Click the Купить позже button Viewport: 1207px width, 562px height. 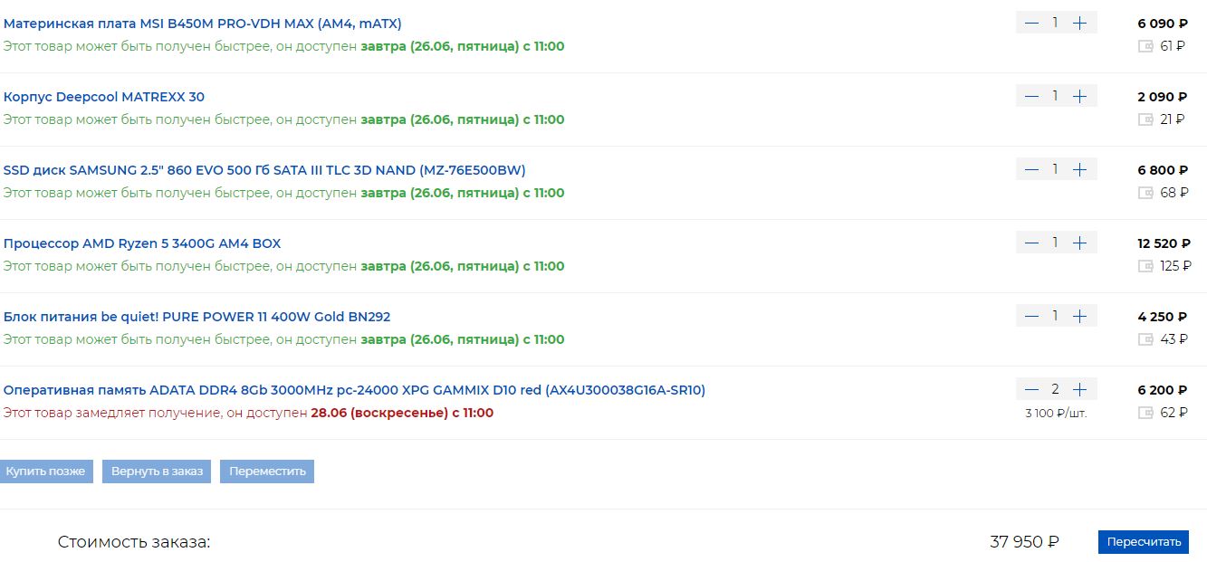pyautogui.click(x=45, y=472)
